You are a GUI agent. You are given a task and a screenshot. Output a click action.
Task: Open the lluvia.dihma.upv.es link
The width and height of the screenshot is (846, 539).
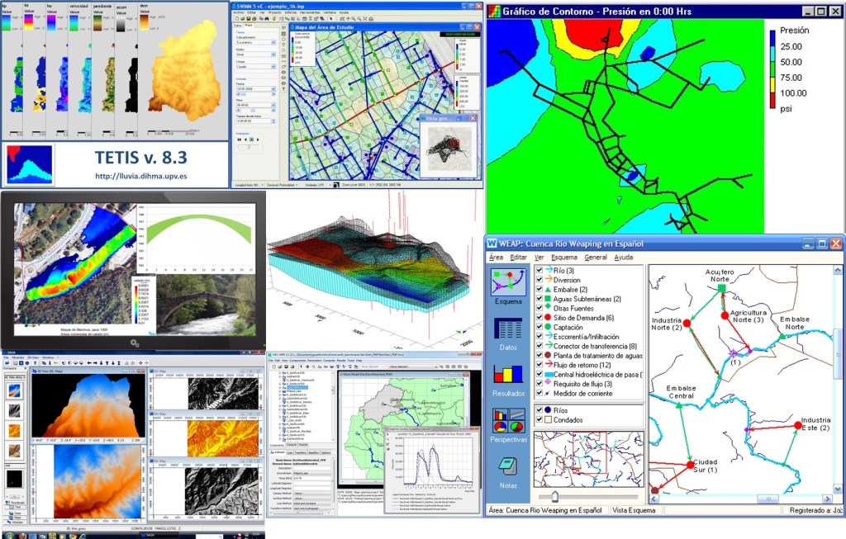point(140,175)
